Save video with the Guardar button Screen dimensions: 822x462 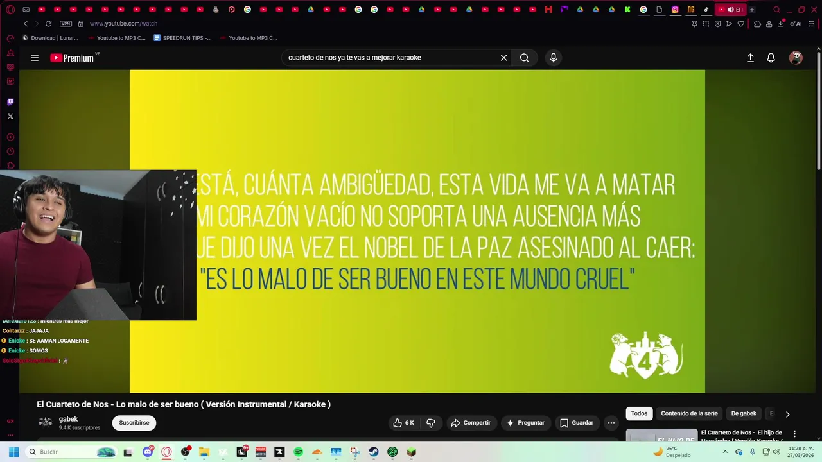pos(576,423)
